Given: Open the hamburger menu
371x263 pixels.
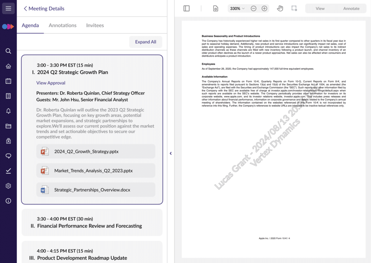Looking at the screenshot, I should [8, 8].
